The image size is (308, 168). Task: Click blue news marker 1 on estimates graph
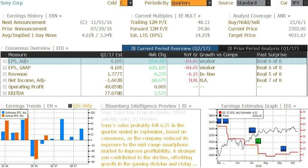tap(226, 121)
